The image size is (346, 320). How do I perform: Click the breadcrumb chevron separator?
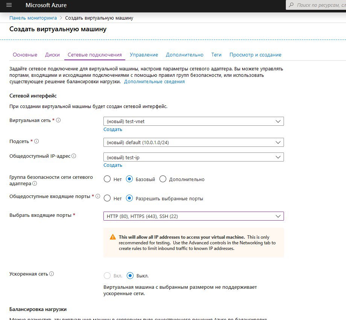pyautogui.click(x=61, y=18)
